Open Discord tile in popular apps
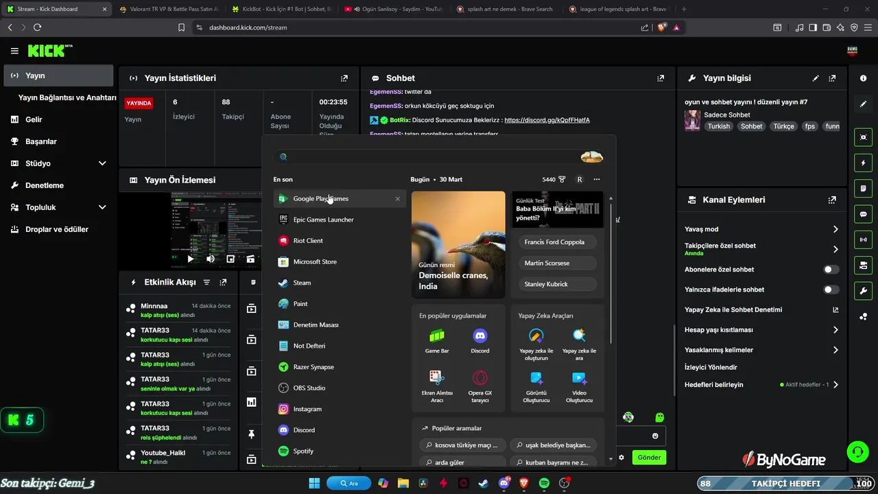 pyautogui.click(x=480, y=341)
